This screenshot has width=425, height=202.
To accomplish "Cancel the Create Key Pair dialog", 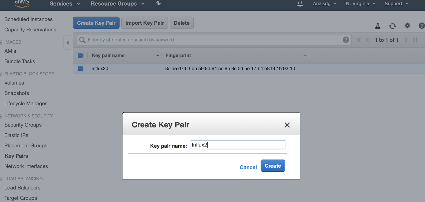I will (x=248, y=167).
